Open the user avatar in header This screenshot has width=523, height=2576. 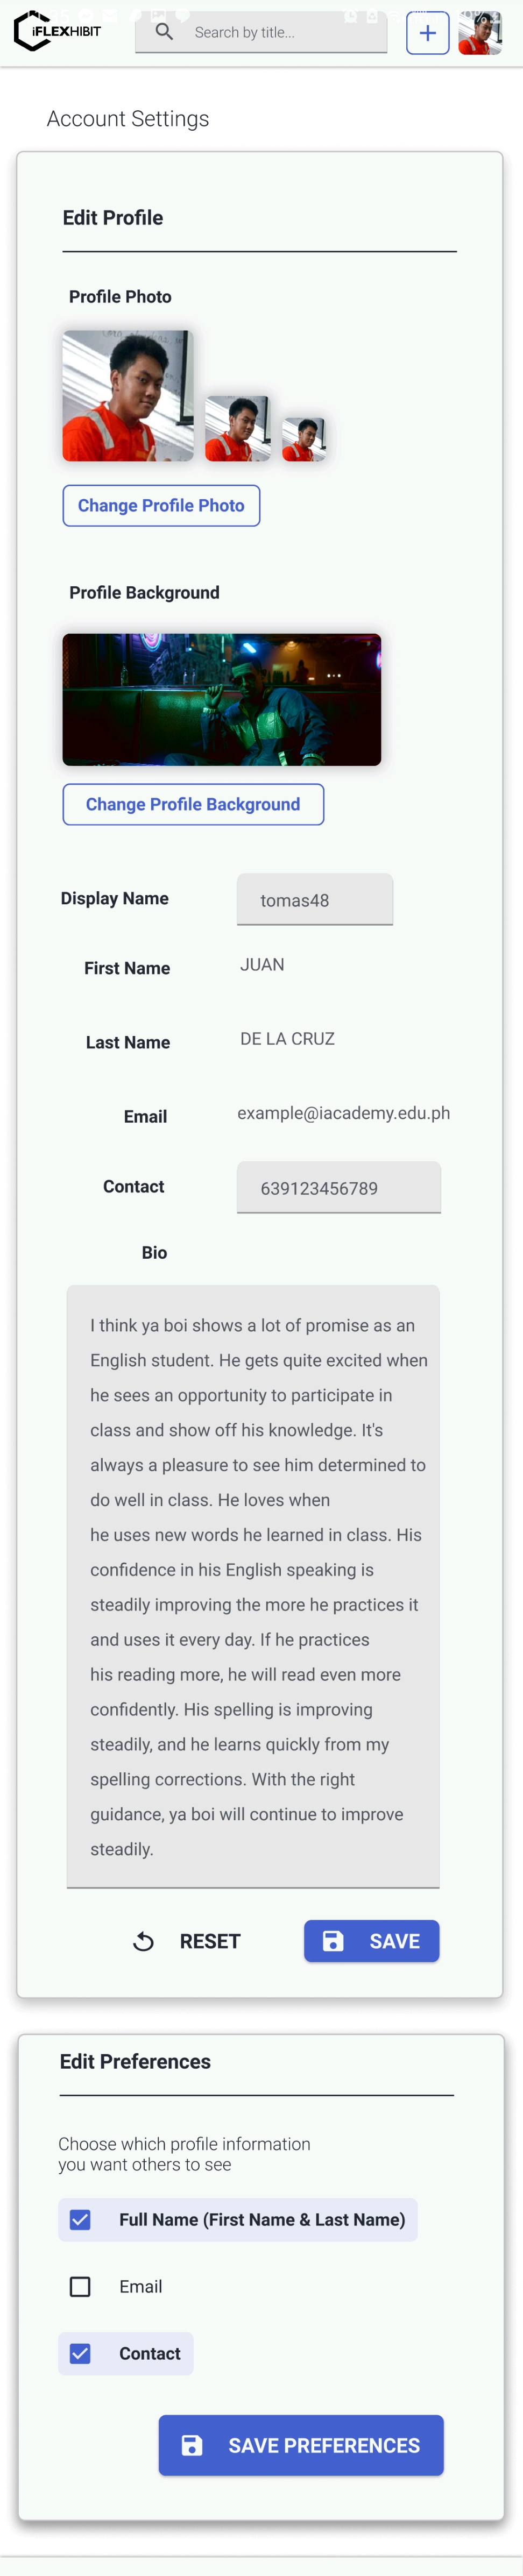[x=480, y=33]
